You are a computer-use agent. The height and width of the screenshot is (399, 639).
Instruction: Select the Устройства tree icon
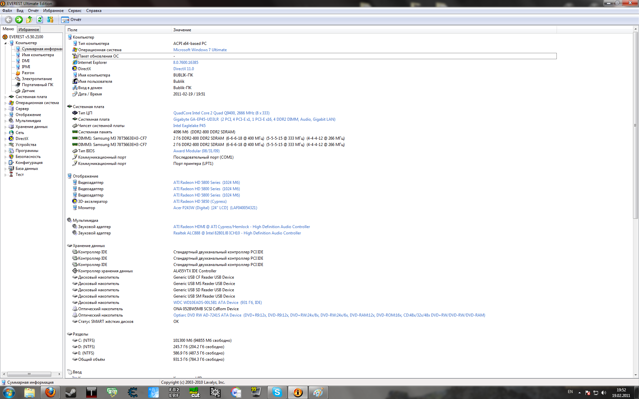tap(11, 145)
